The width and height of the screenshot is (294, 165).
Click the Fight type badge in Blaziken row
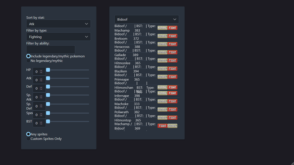[x=172, y=69]
